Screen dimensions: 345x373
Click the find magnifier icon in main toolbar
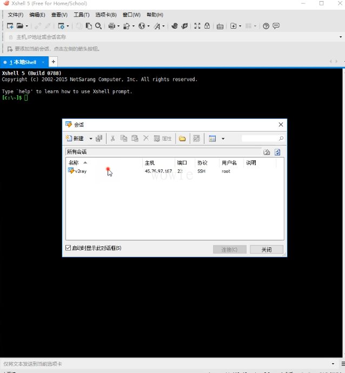[98, 26]
